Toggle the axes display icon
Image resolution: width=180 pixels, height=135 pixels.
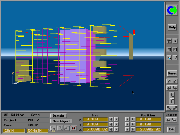click(175, 57)
